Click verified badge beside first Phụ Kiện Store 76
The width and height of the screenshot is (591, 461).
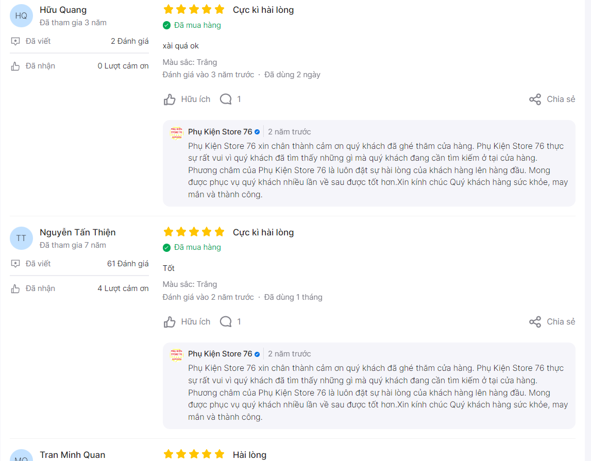257,132
